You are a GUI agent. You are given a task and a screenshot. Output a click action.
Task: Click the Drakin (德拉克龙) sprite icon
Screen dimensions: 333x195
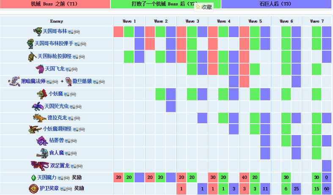click(39, 118)
